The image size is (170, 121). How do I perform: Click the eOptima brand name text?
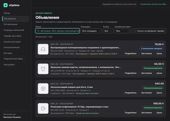(x=14, y=5)
